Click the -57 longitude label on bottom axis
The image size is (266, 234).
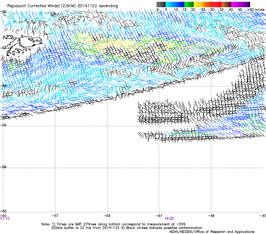55,216
